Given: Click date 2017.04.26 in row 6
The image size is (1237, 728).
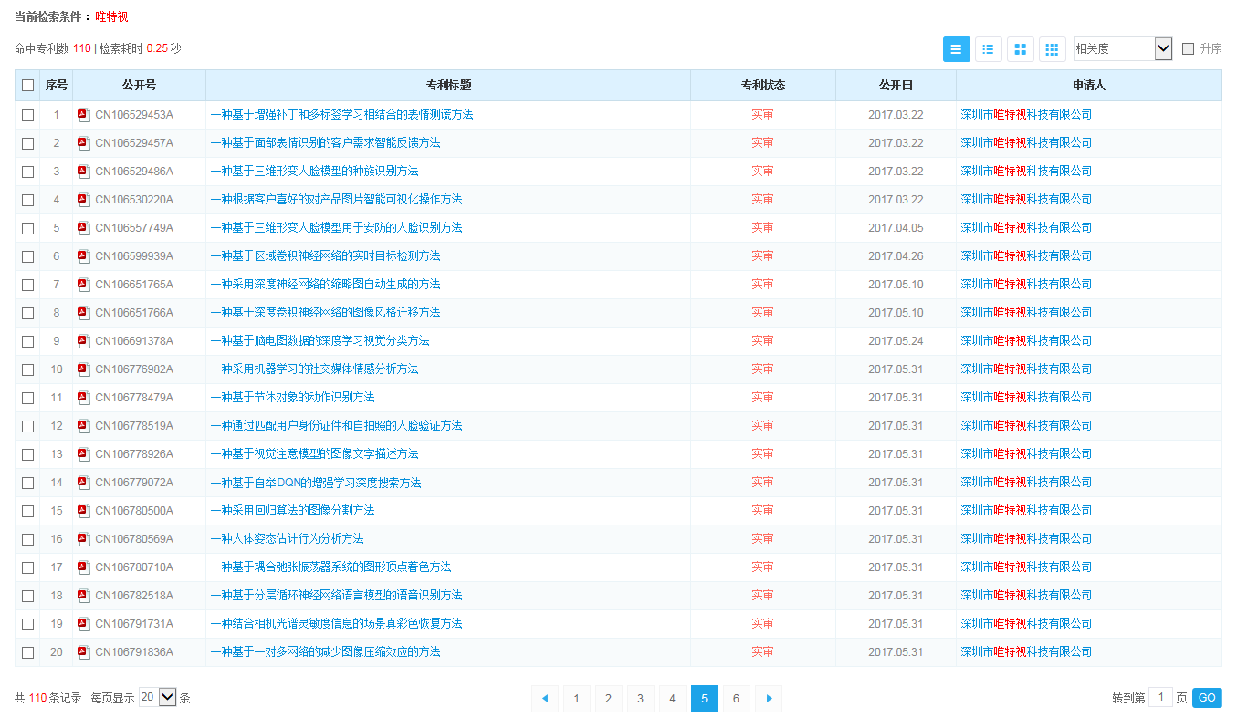Looking at the screenshot, I should [x=896, y=256].
